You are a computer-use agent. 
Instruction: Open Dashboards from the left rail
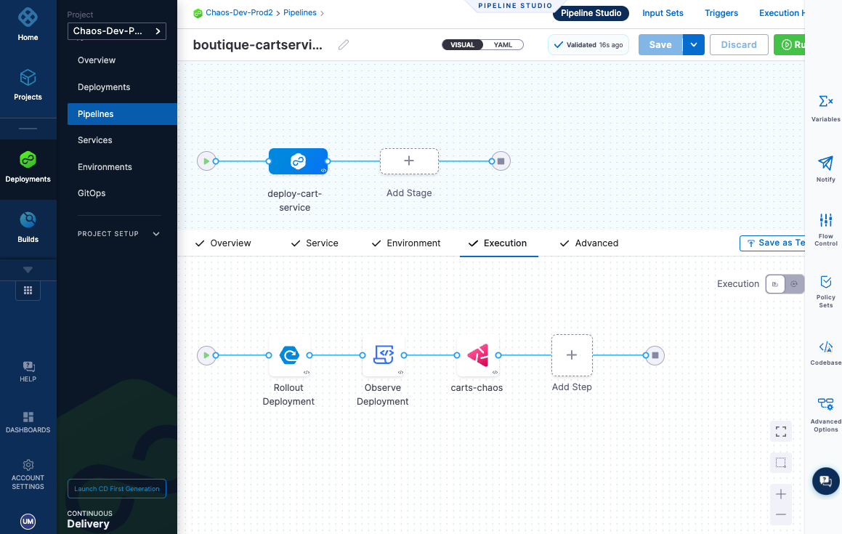coord(28,422)
